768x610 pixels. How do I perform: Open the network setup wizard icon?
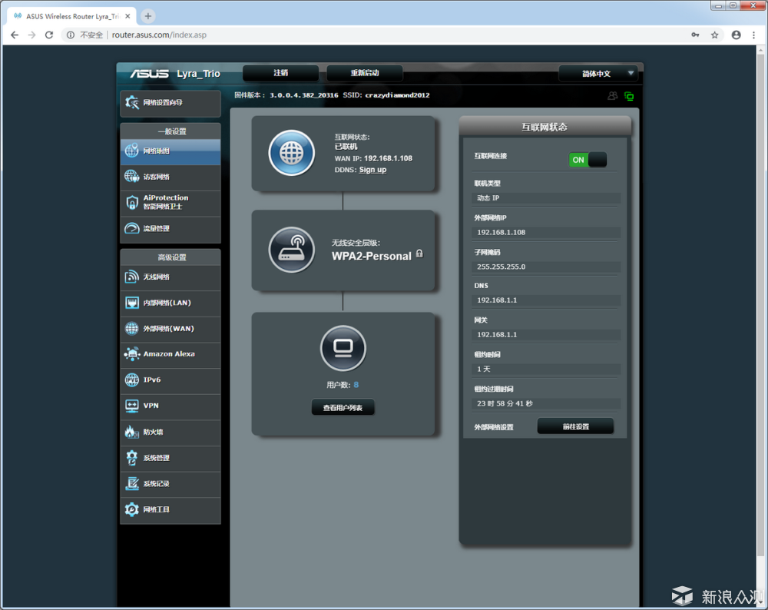131,102
